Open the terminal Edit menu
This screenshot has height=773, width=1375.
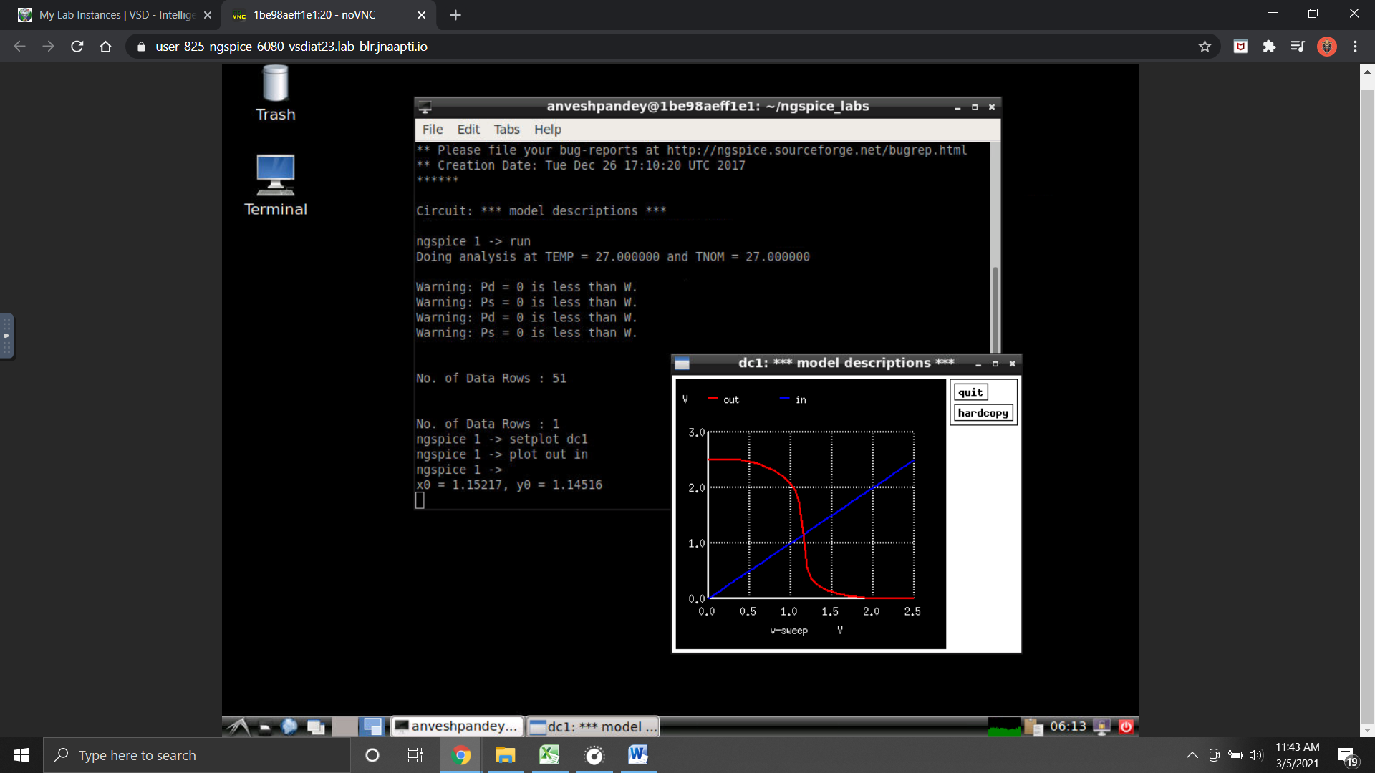[468, 130]
